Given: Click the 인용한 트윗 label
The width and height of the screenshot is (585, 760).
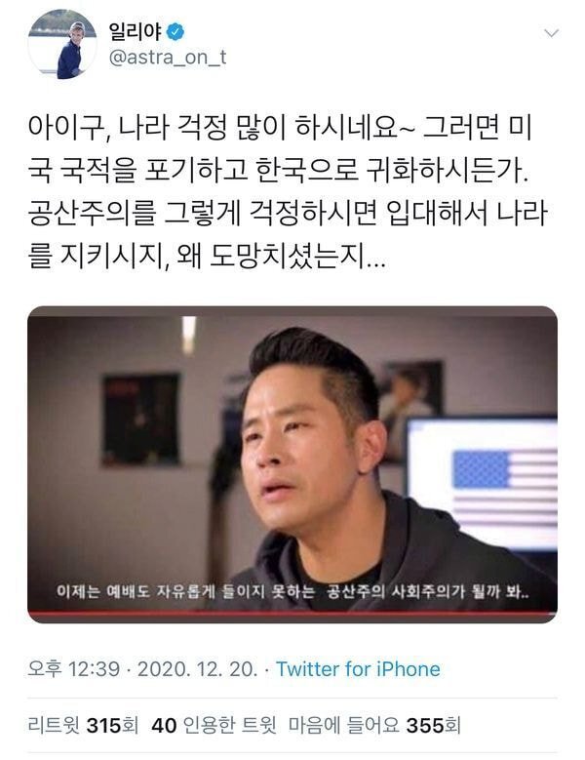Looking at the screenshot, I should coord(230,726).
